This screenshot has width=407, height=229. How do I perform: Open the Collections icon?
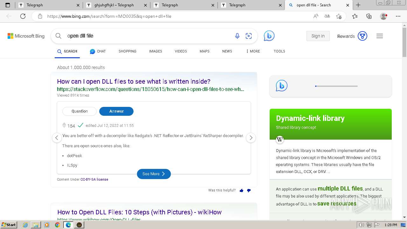tap(369, 16)
